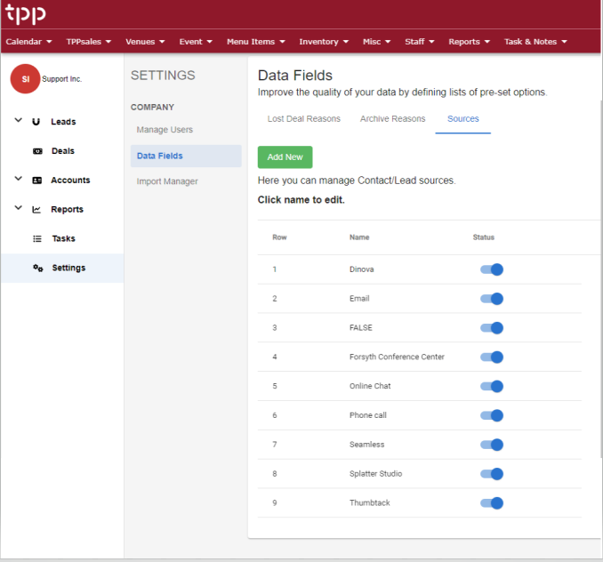603x562 pixels.
Task: Edit the Thumbtack source name
Action: (370, 503)
